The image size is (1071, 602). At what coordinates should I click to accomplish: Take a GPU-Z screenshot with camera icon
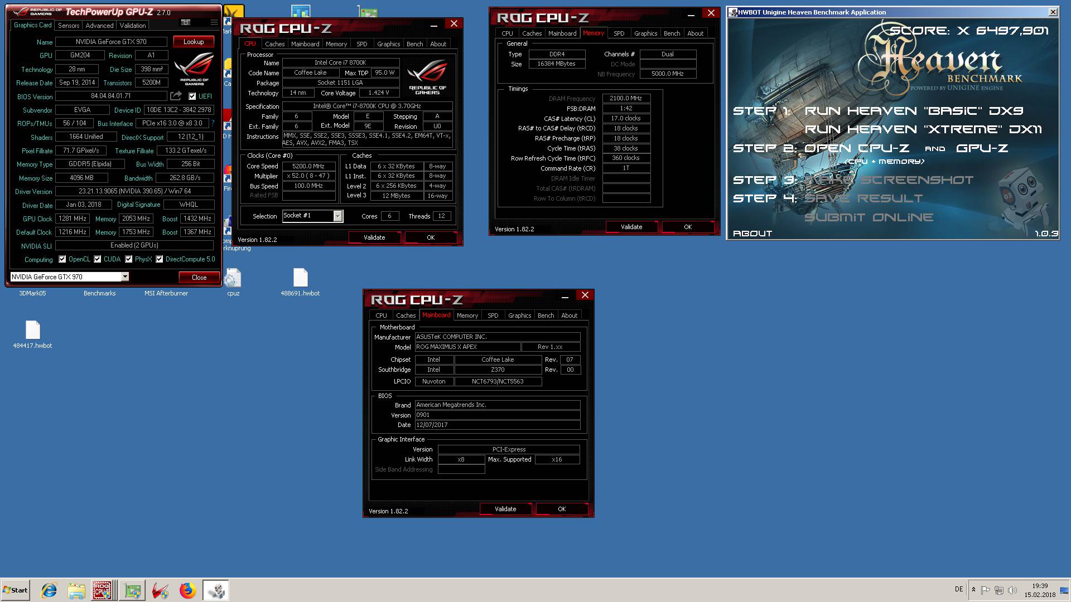click(186, 22)
